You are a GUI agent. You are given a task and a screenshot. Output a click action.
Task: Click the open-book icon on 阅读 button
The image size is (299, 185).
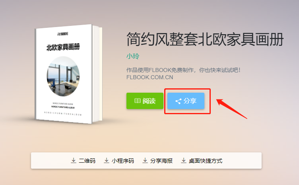[x=137, y=101]
